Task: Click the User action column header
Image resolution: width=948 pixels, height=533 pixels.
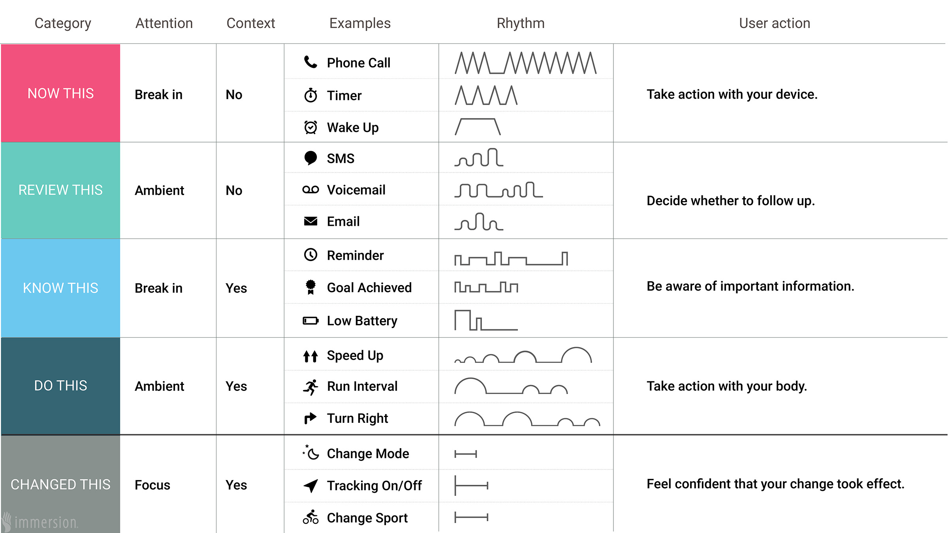Action: coord(774,23)
